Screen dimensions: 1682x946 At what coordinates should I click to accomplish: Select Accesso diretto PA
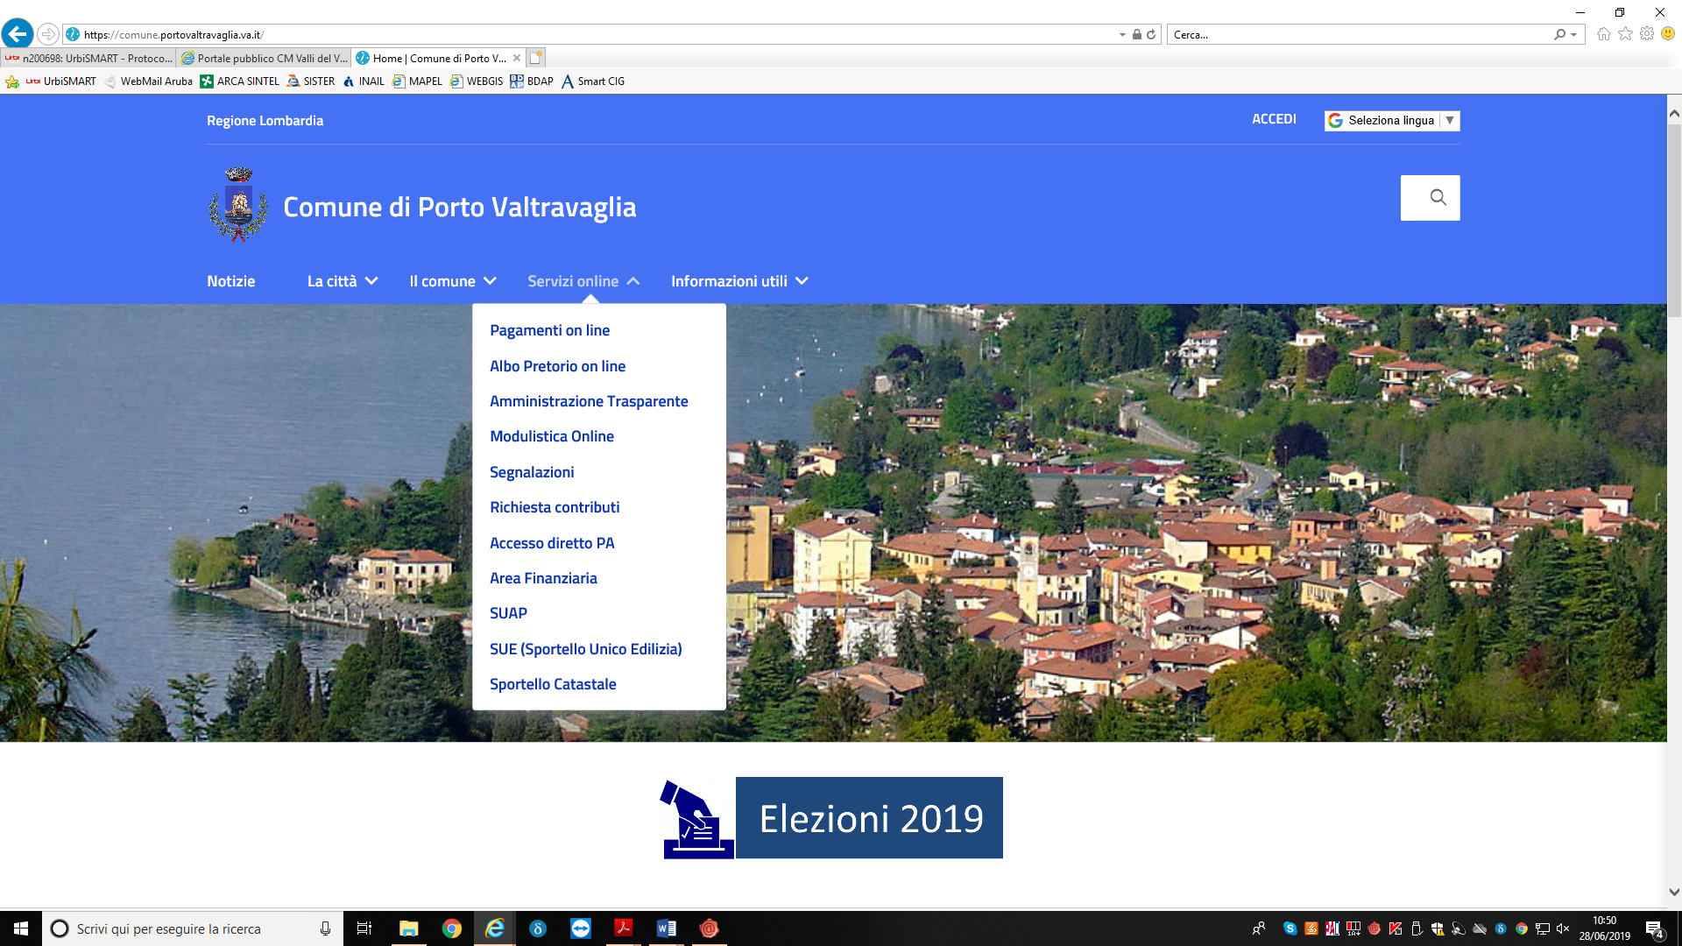[x=552, y=543]
